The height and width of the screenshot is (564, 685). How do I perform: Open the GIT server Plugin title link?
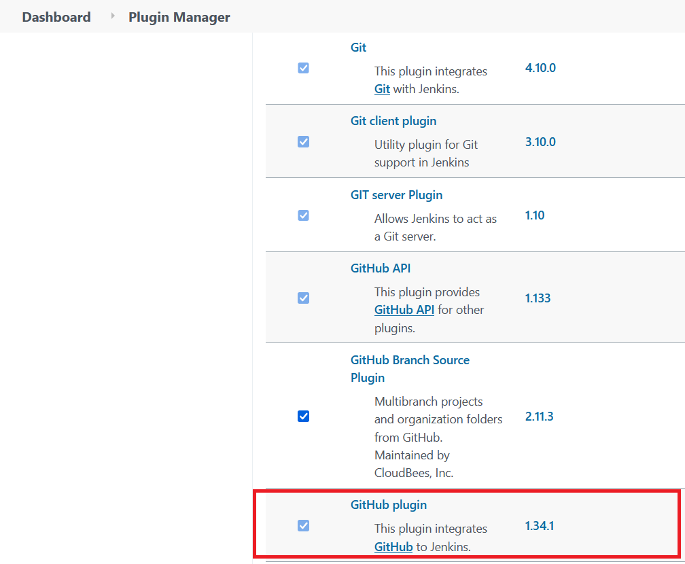click(x=396, y=195)
